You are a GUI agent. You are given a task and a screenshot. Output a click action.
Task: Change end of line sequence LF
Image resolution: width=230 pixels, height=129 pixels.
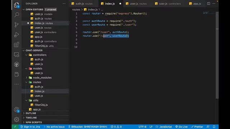(151, 126)
